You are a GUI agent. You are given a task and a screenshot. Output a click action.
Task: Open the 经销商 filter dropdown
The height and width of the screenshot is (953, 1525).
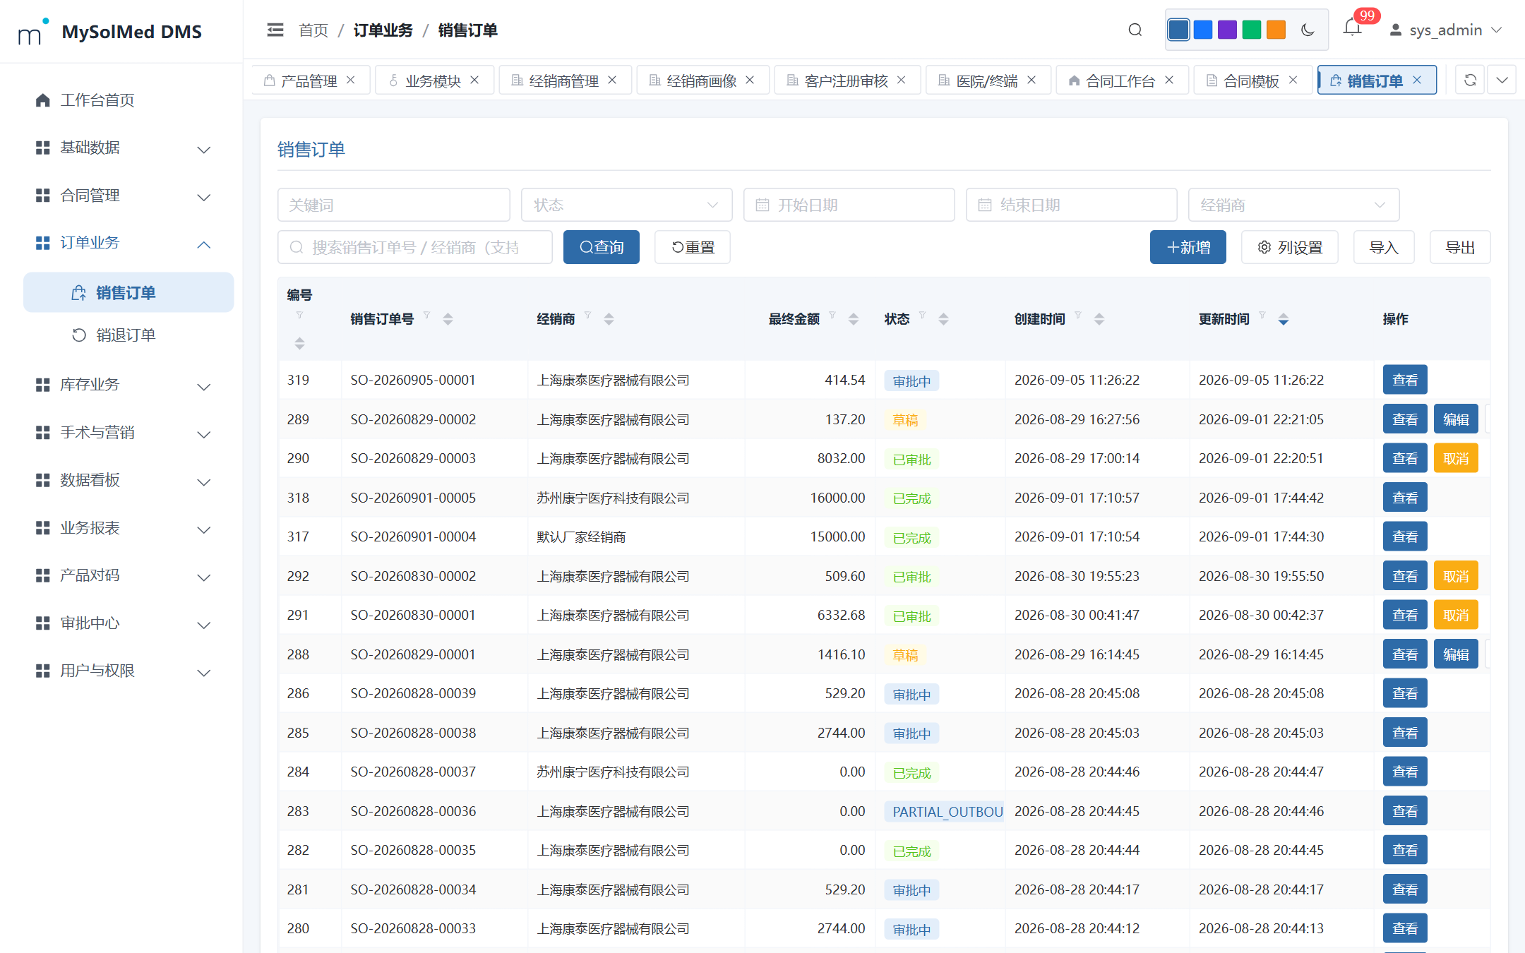pyautogui.click(x=1293, y=205)
